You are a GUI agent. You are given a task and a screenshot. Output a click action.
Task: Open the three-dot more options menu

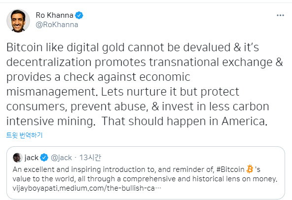click(280, 15)
